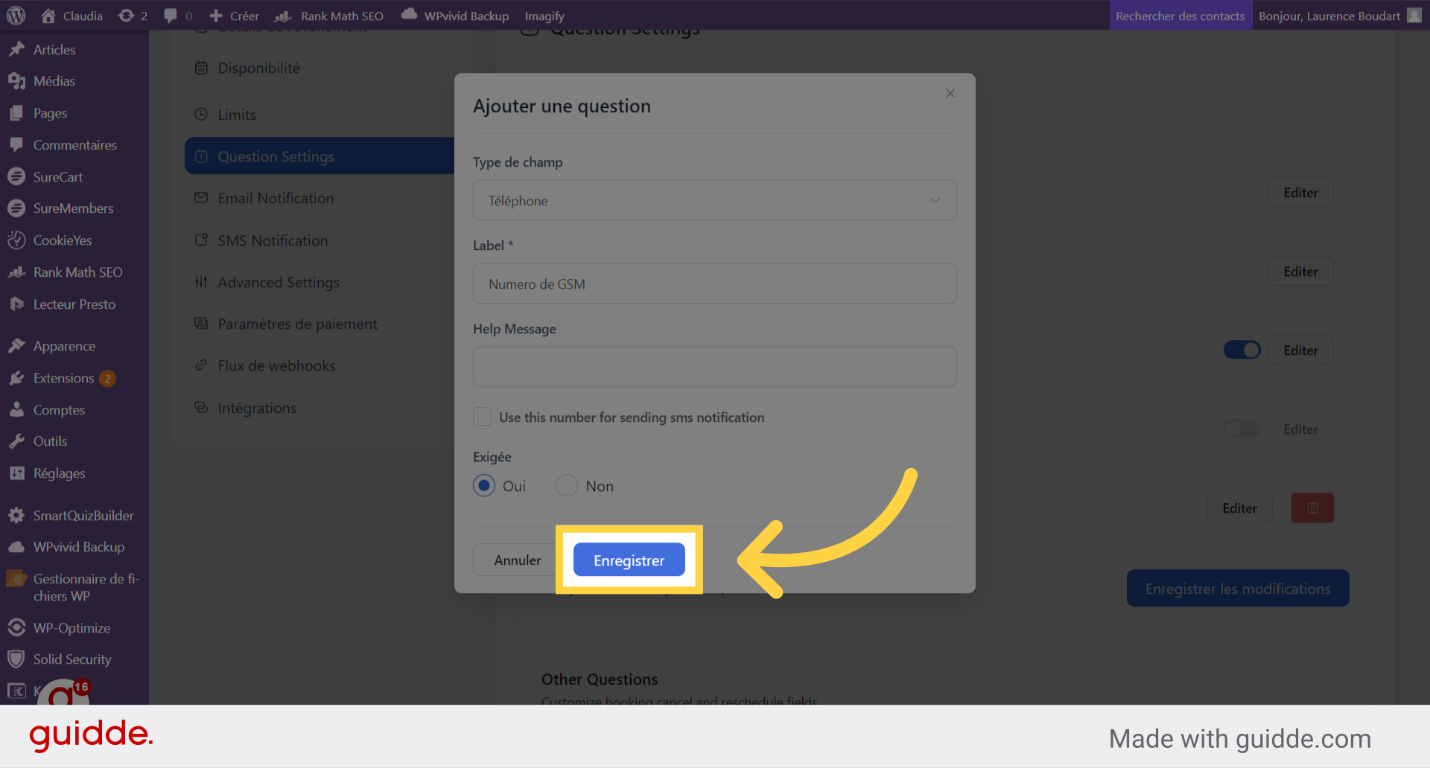Click Enregistrer les modifications button
The image size is (1430, 768).
(x=1237, y=588)
